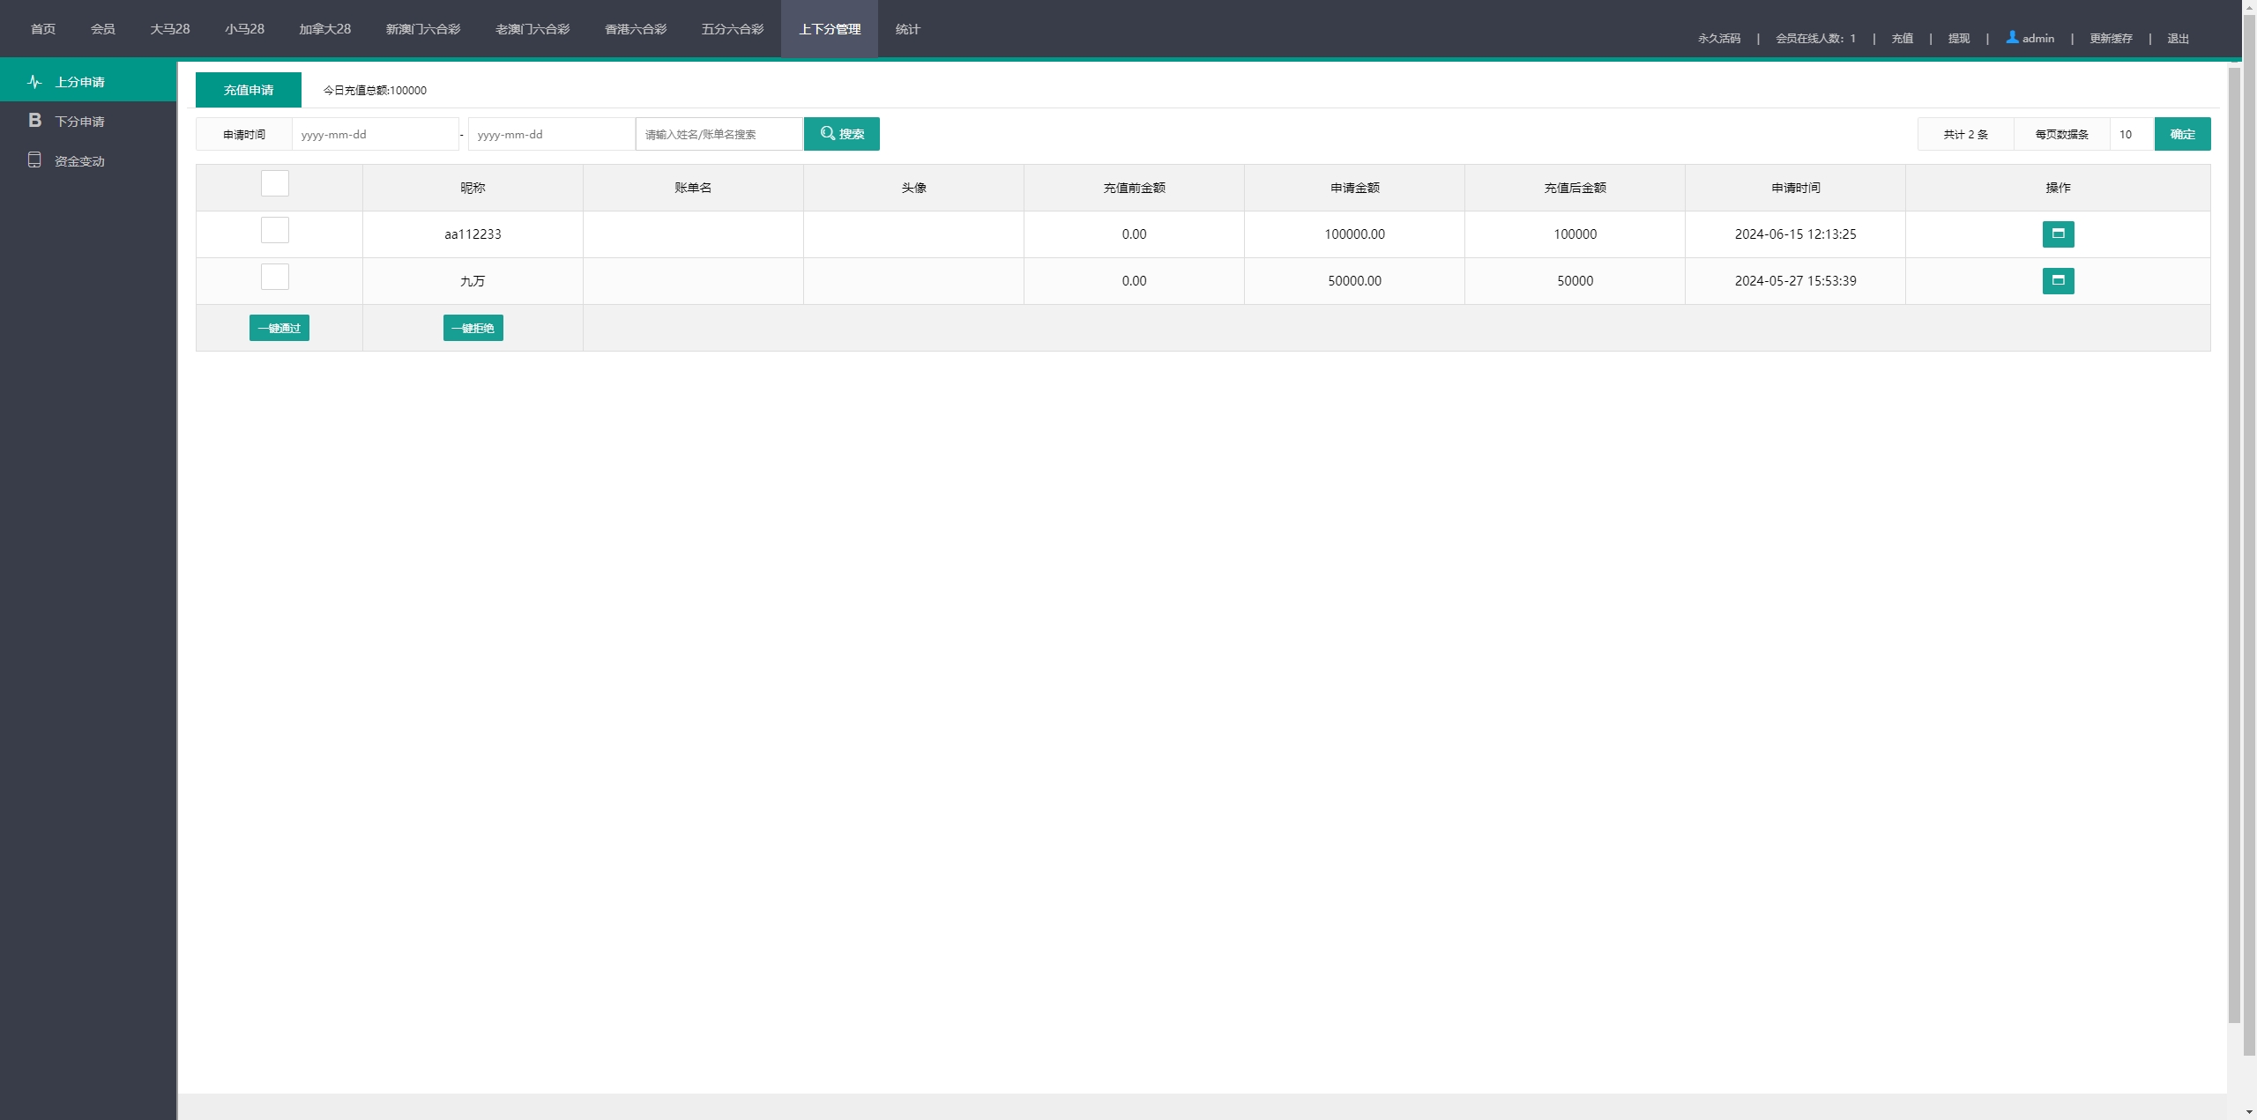The width and height of the screenshot is (2257, 1120).
Task: Click the 一键拒绝 button
Action: point(473,328)
